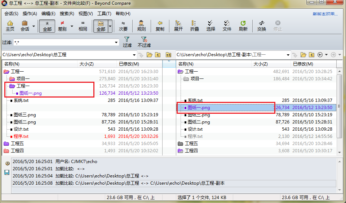The height and width of the screenshot is (203, 346).
Task: Click into the 过滤 filter text field
Action: (63, 42)
